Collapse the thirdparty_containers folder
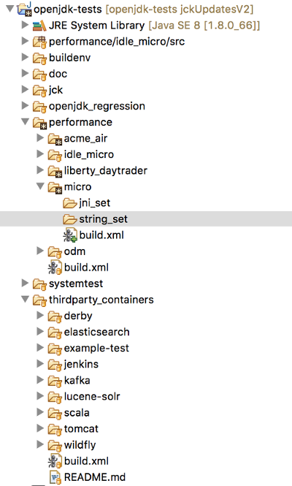 pyautogui.click(x=25, y=300)
